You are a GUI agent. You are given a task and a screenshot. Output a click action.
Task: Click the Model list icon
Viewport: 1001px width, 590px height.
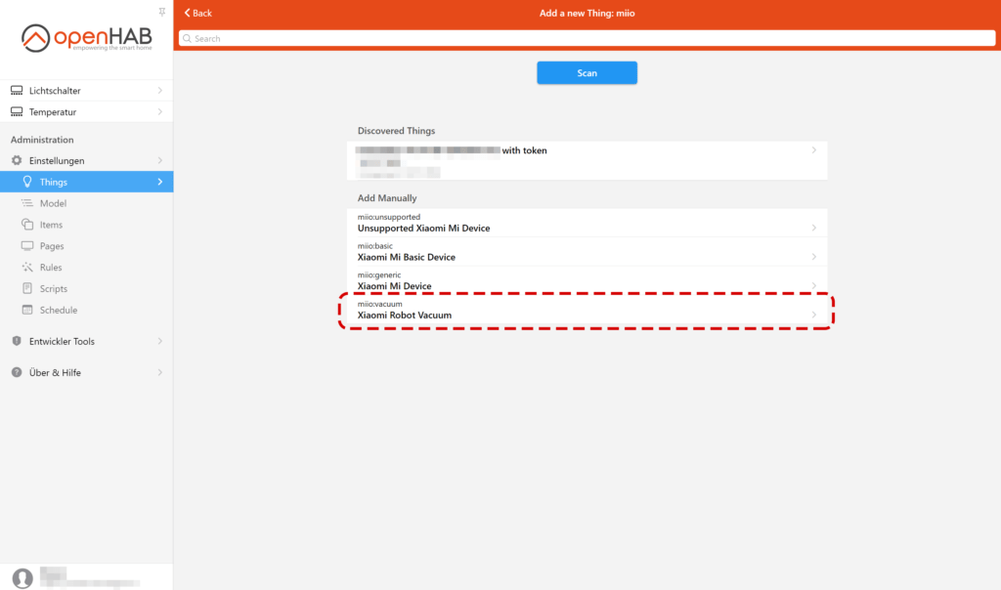26,203
